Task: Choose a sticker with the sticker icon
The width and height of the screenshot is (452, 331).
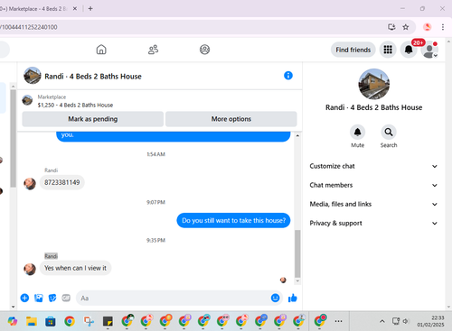Action: (52, 298)
